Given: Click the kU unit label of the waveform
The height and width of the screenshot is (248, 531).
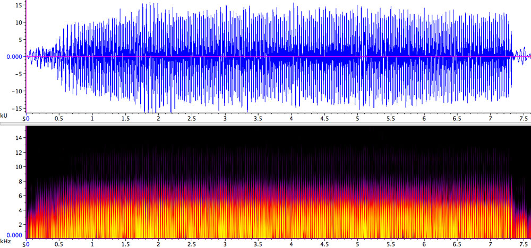Looking at the screenshot, I should 3,116.
